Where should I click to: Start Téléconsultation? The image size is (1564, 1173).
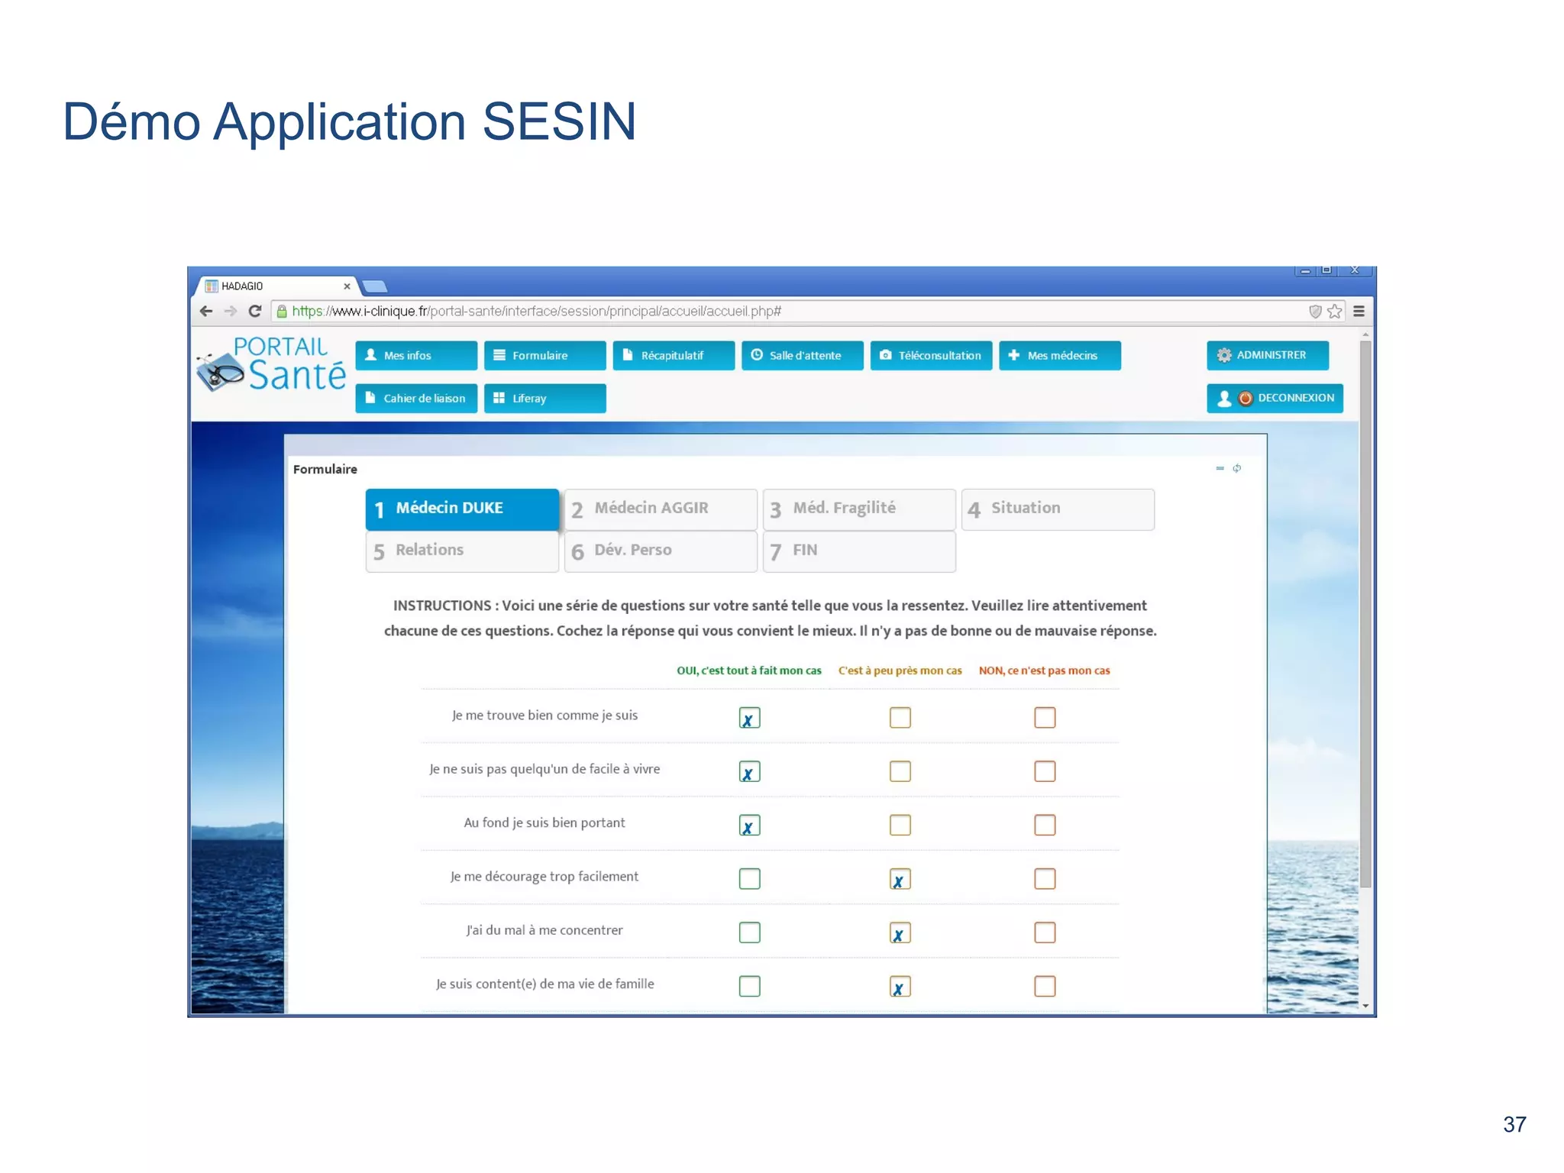coord(931,355)
